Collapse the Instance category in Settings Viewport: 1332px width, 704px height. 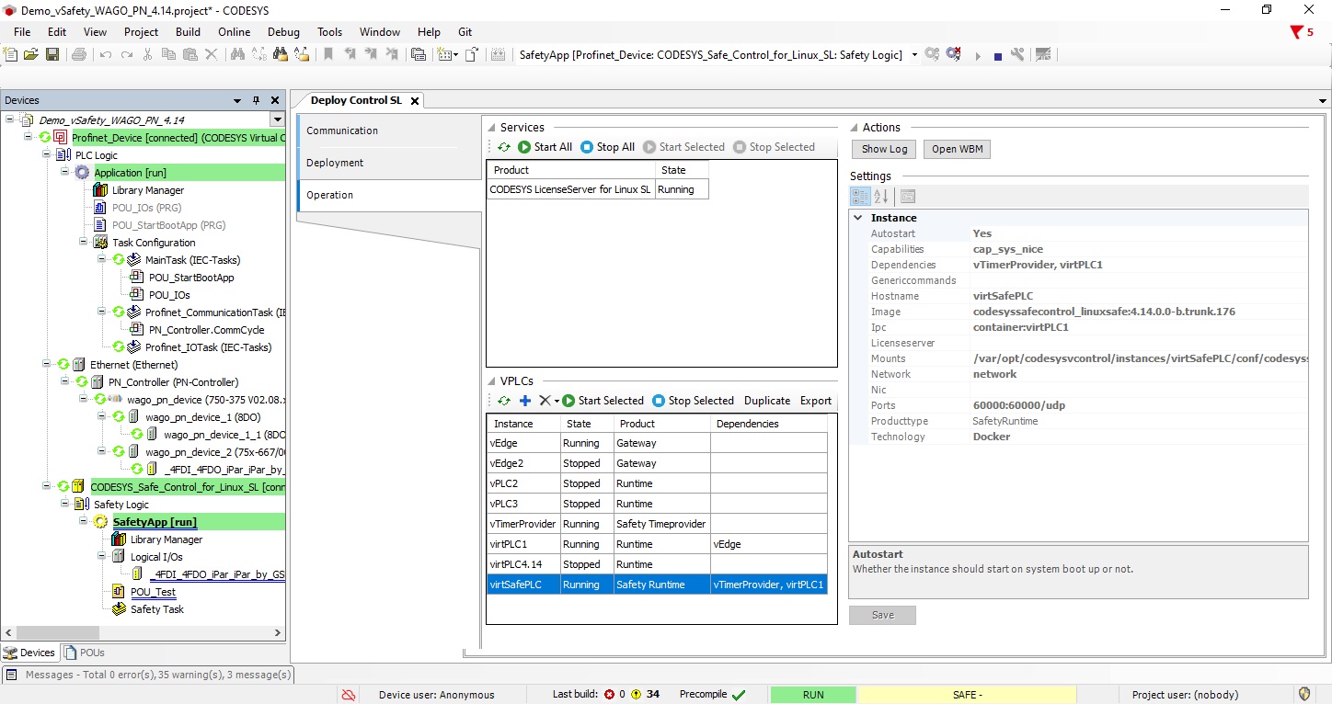858,218
